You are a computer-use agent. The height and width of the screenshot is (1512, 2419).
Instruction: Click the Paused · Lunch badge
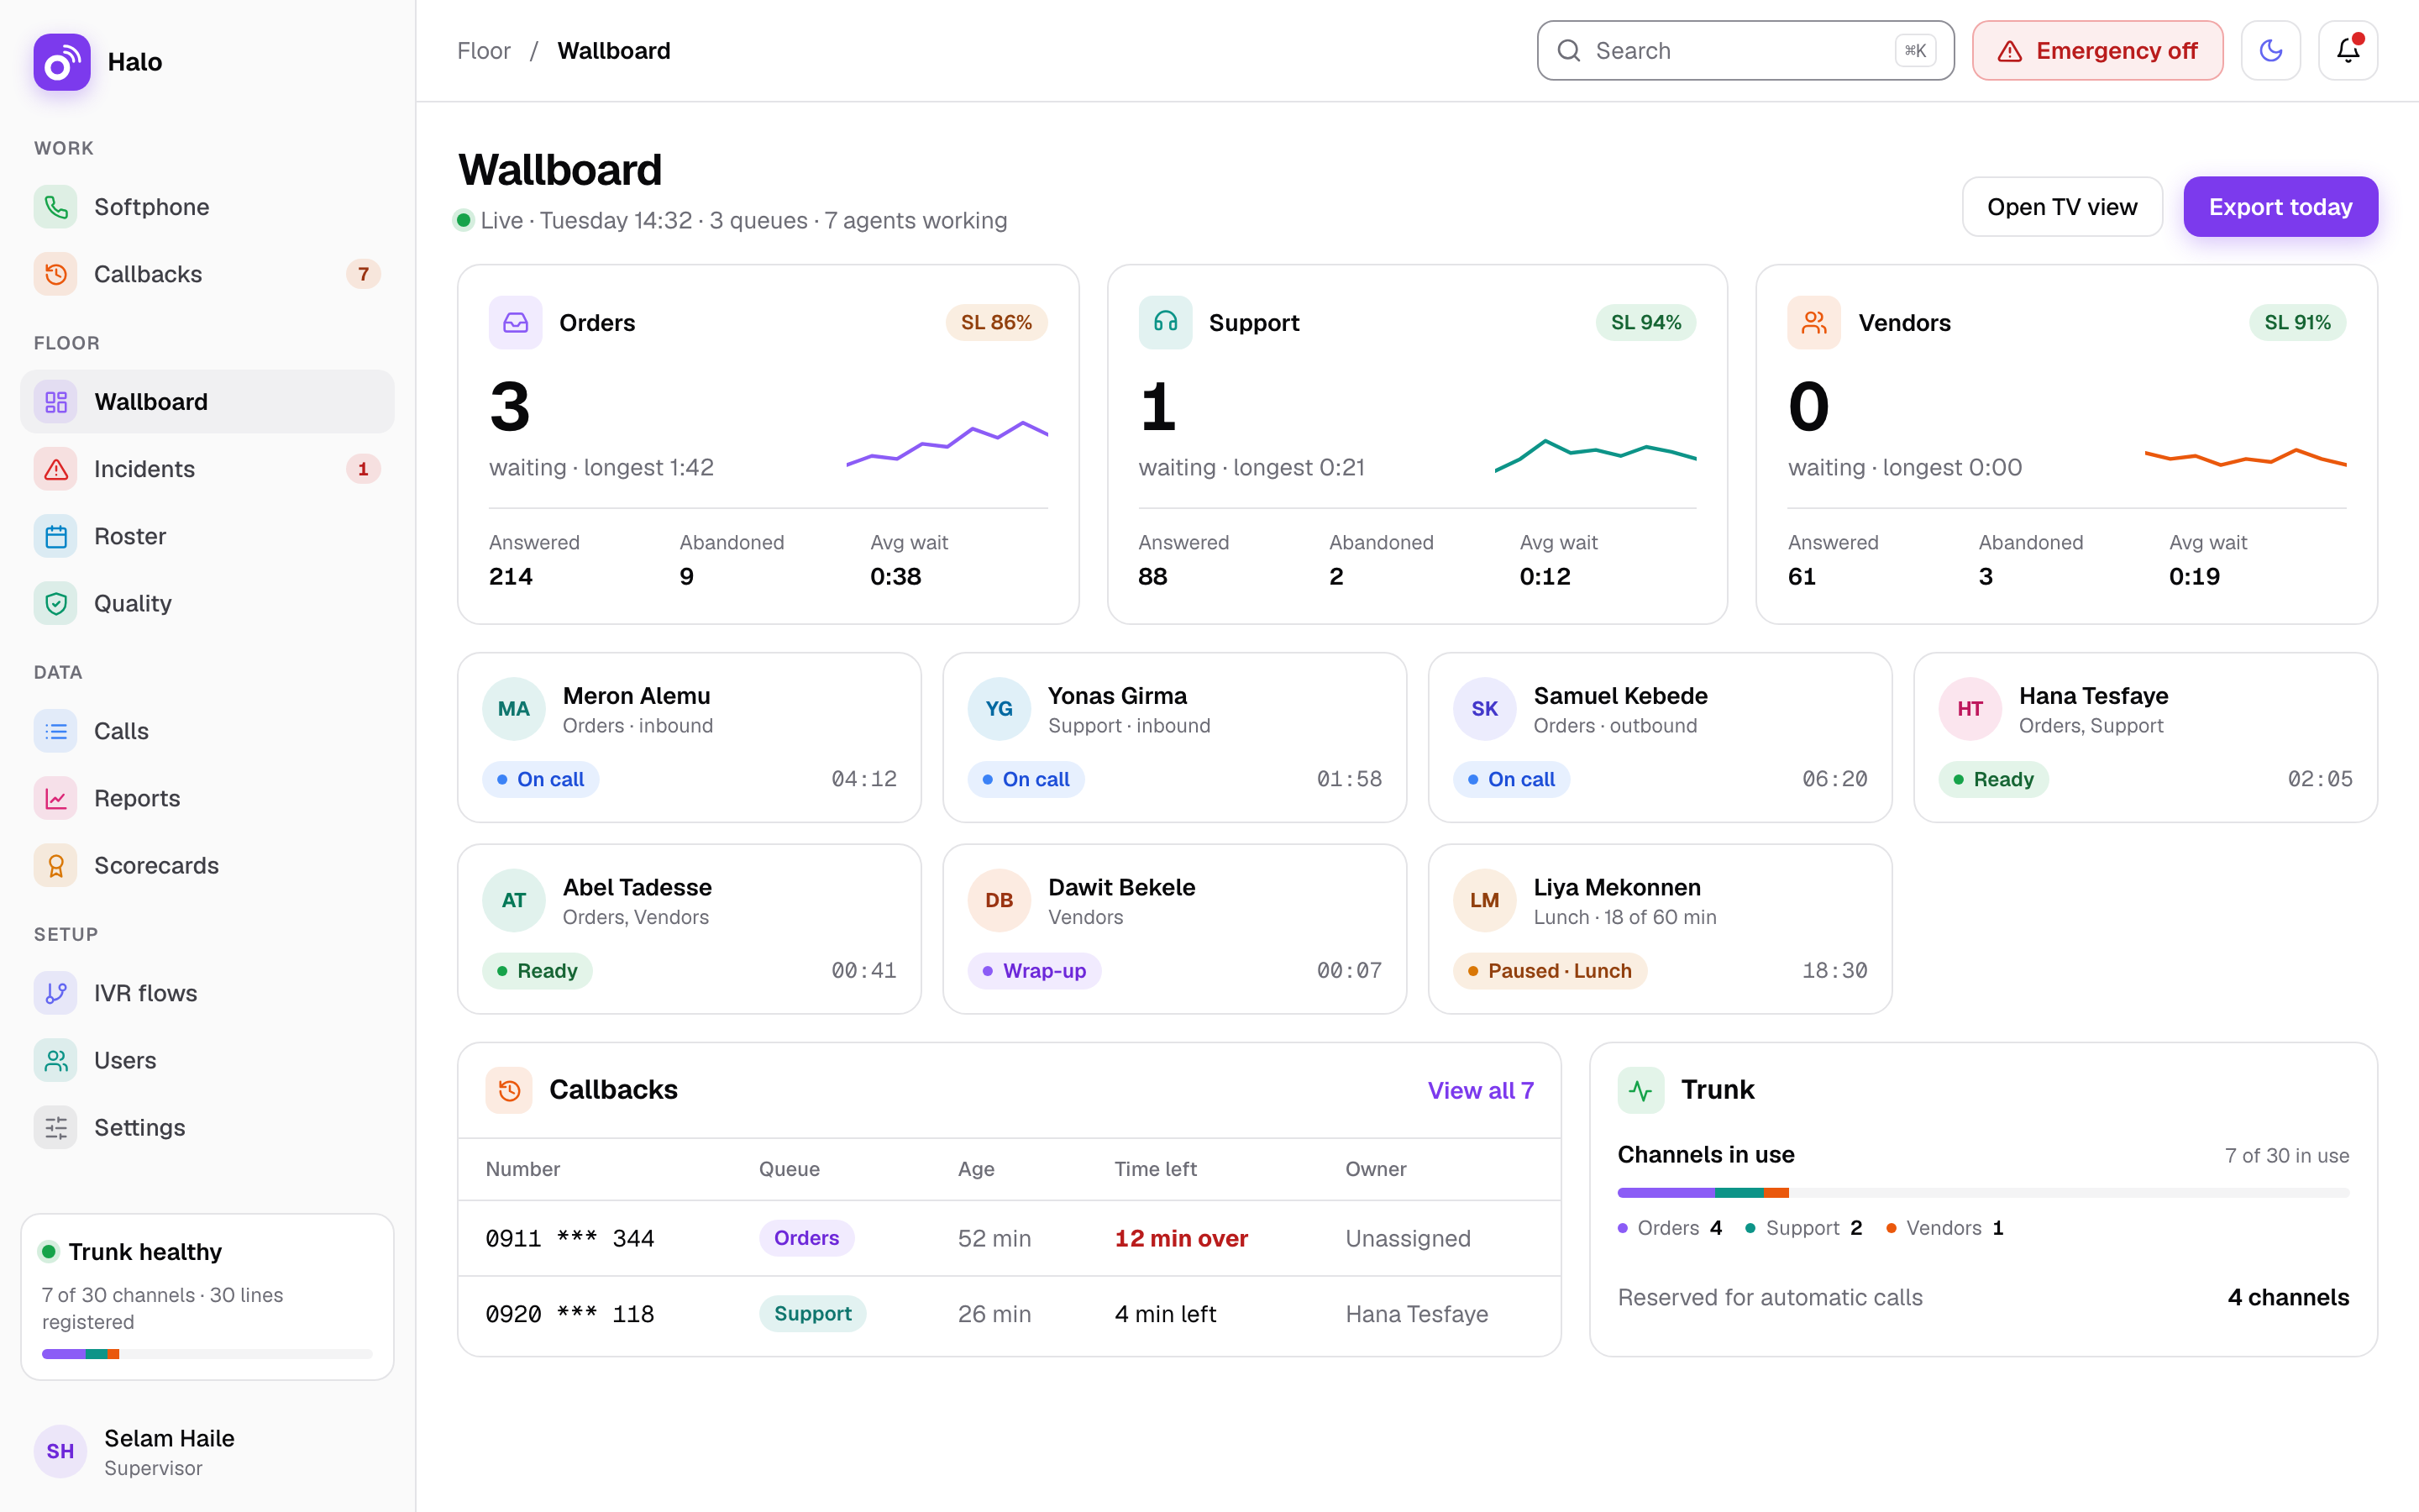(x=1551, y=971)
